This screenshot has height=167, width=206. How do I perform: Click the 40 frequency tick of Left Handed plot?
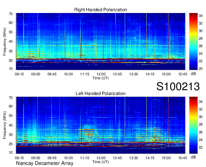click(11, 125)
